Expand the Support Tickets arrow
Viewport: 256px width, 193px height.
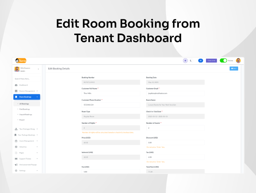coord(37,159)
